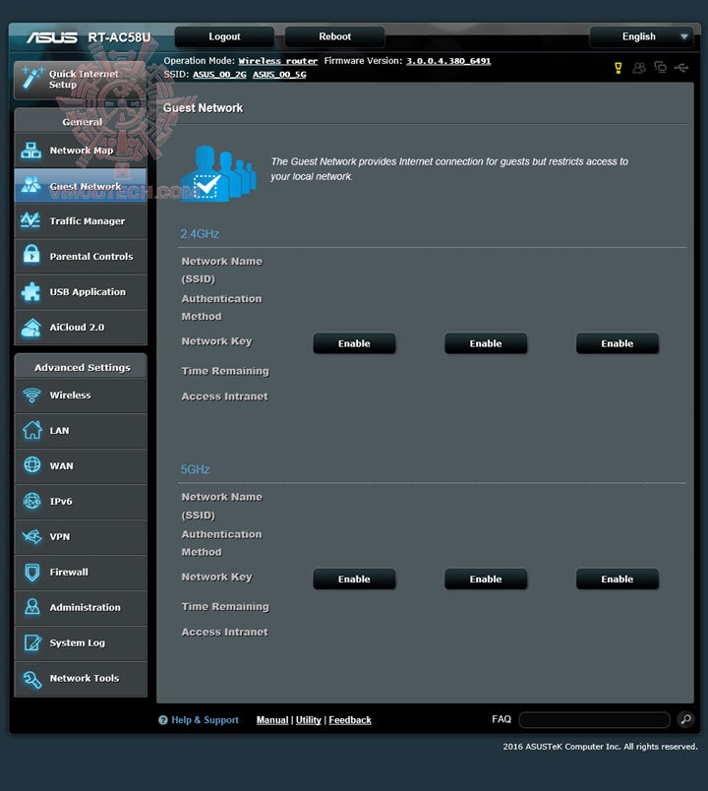Click the WAN globe icon
Image resolution: width=708 pixels, height=791 pixels.
click(32, 465)
